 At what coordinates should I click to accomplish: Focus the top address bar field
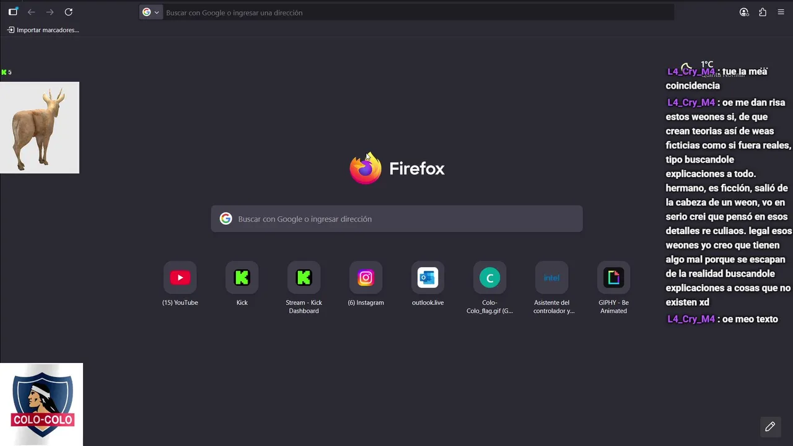[418, 12]
